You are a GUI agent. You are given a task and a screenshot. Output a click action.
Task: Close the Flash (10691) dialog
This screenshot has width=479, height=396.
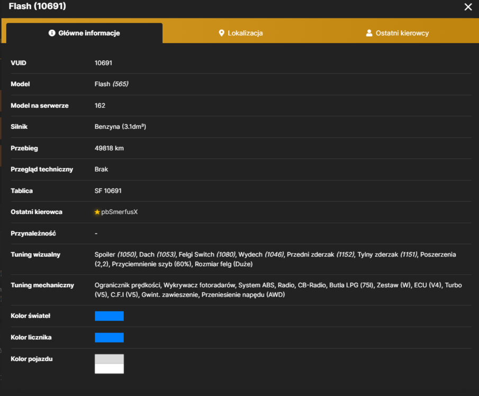(x=468, y=7)
